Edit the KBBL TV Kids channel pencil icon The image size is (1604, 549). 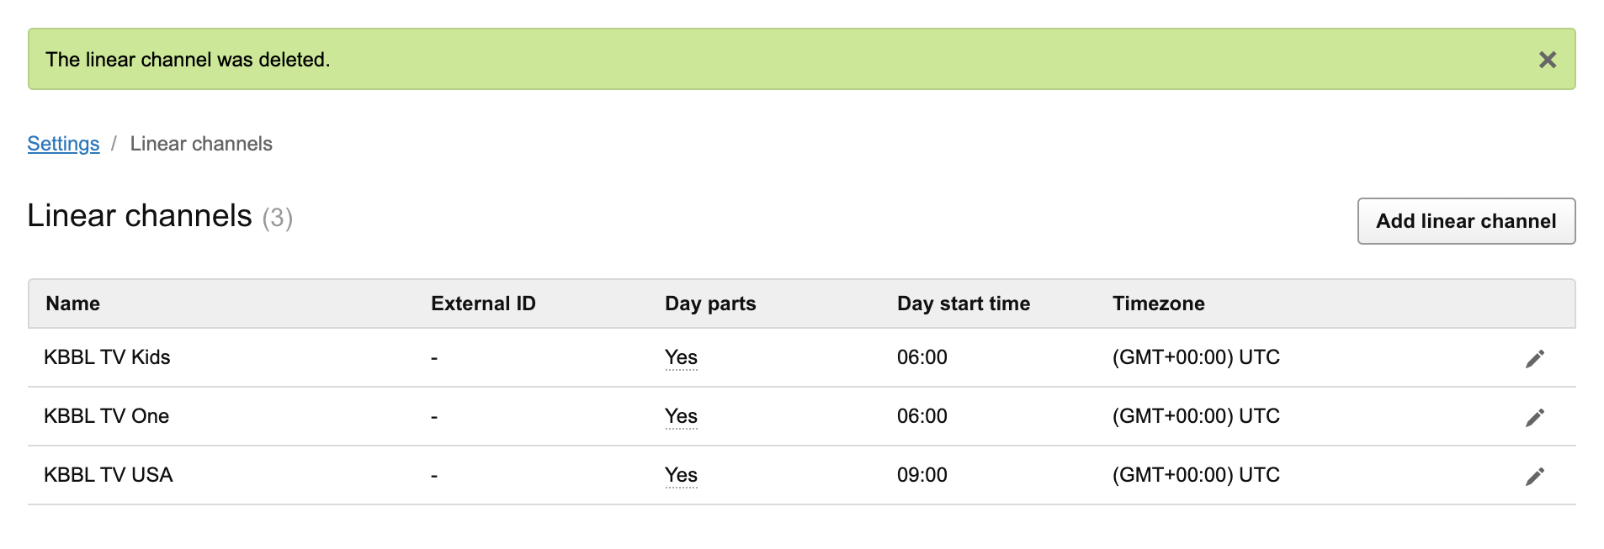[1534, 359]
